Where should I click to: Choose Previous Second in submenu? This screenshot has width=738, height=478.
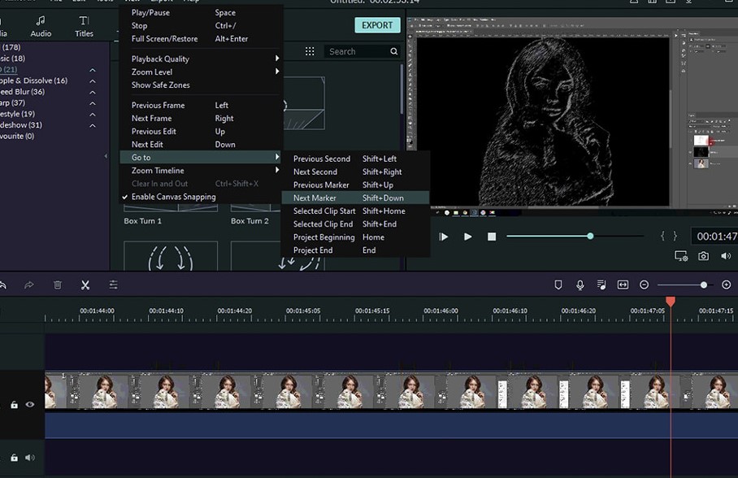(355, 159)
